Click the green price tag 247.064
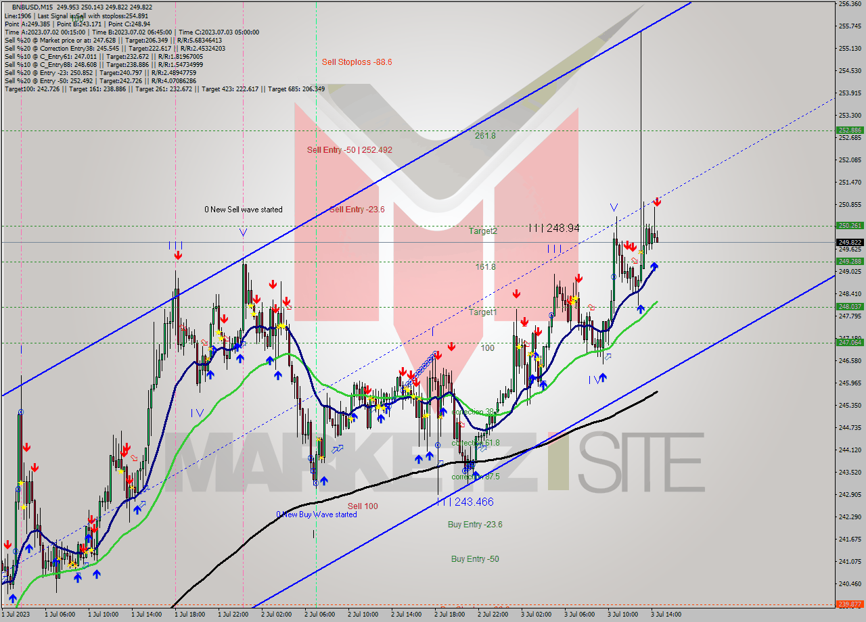The image size is (866, 622). [850, 342]
